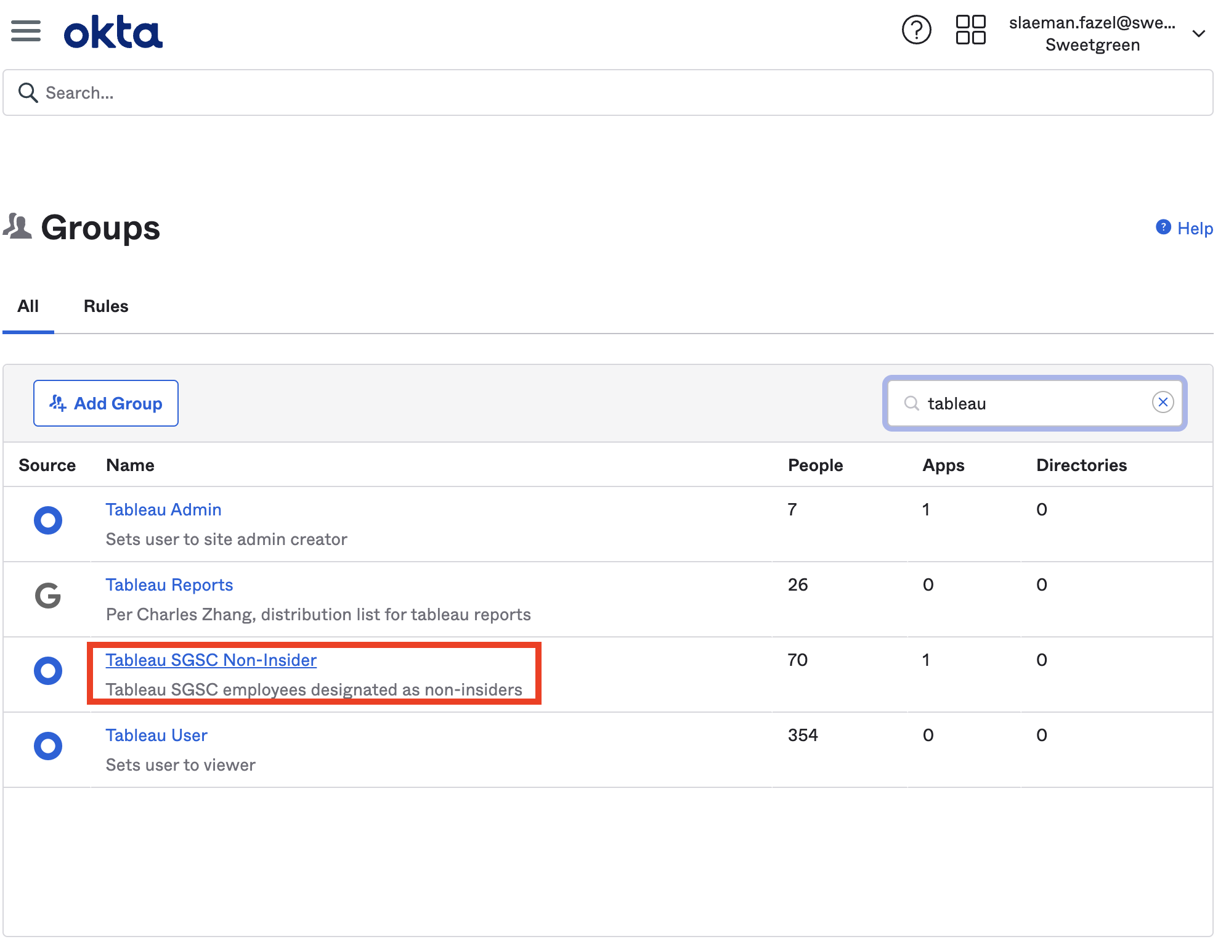The image size is (1226, 947).
Task: Focus the top Search field
Action: coord(608,92)
